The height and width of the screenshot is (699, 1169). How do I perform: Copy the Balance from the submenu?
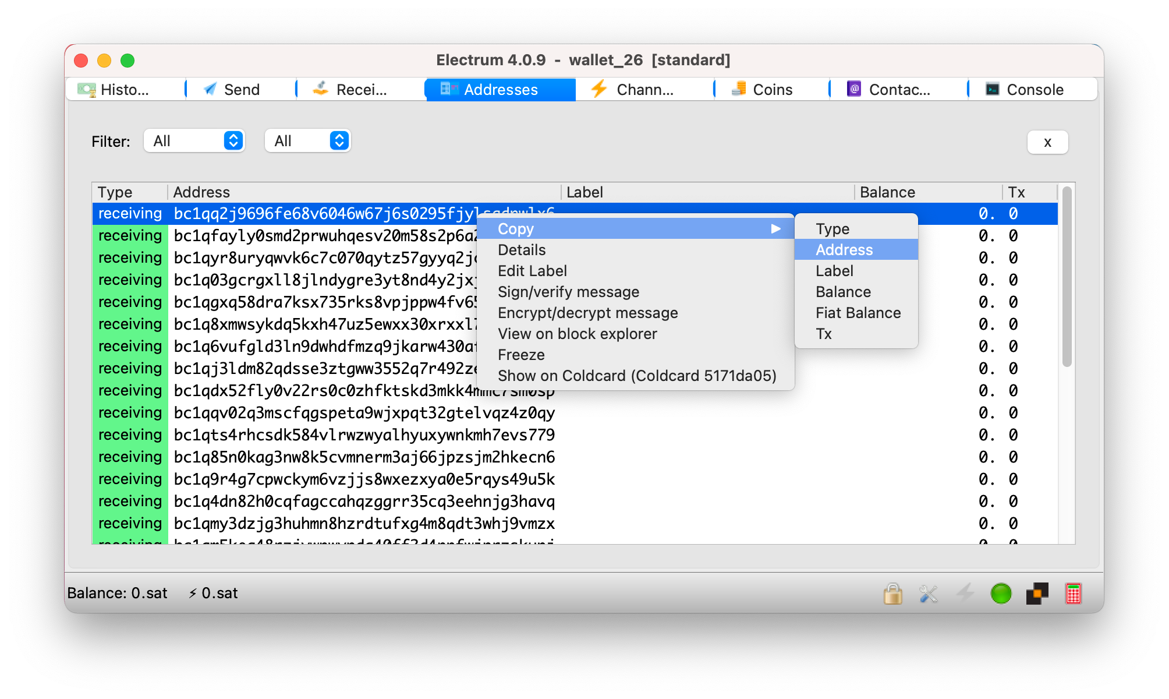click(856, 292)
